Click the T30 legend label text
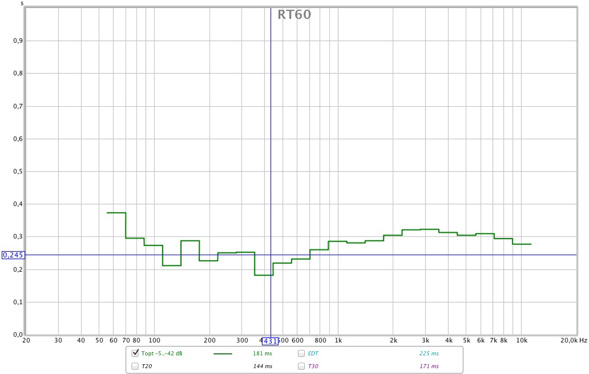Image resolution: width=589 pixels, height=374 pixels. (313, 366)
